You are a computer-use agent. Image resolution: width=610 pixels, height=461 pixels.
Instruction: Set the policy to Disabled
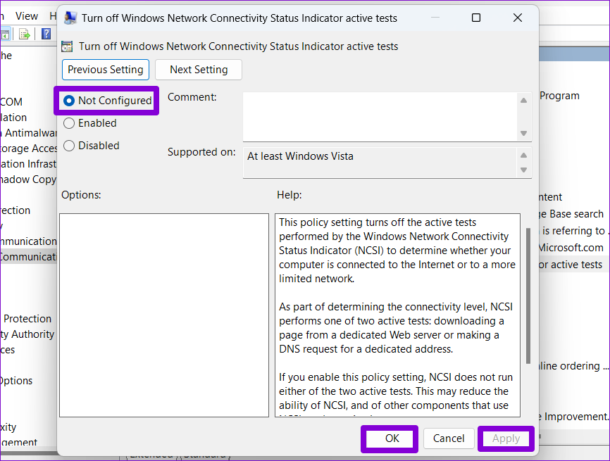point(69,146)
